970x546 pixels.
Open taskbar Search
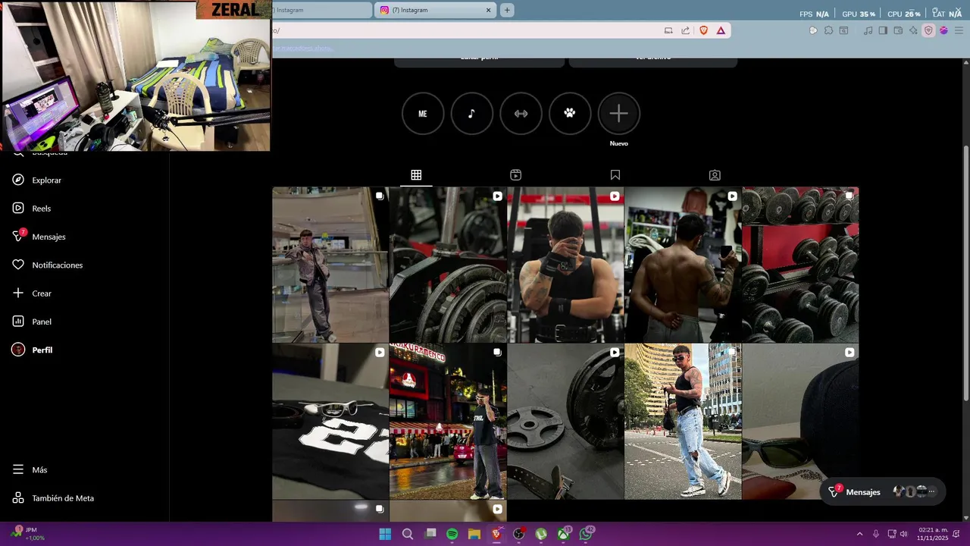[x=408, y=534]
